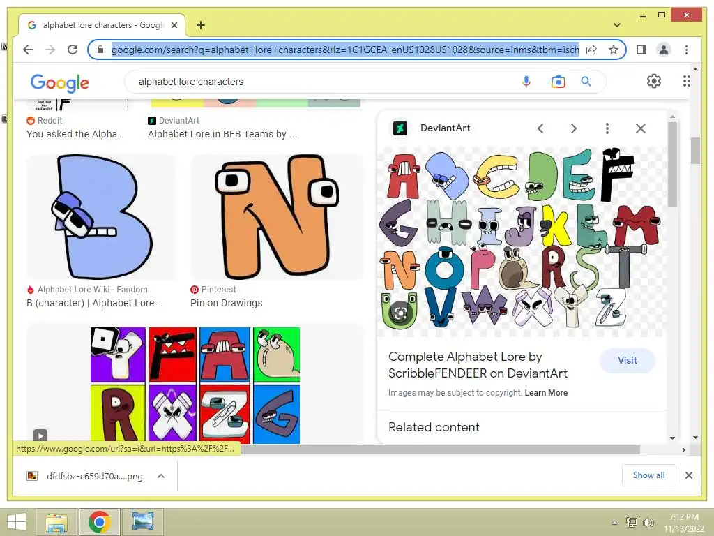The width and height of the screenshot is (714, 536).
Task: Click the Chrome taskbar icon
Action: point(100,522)
